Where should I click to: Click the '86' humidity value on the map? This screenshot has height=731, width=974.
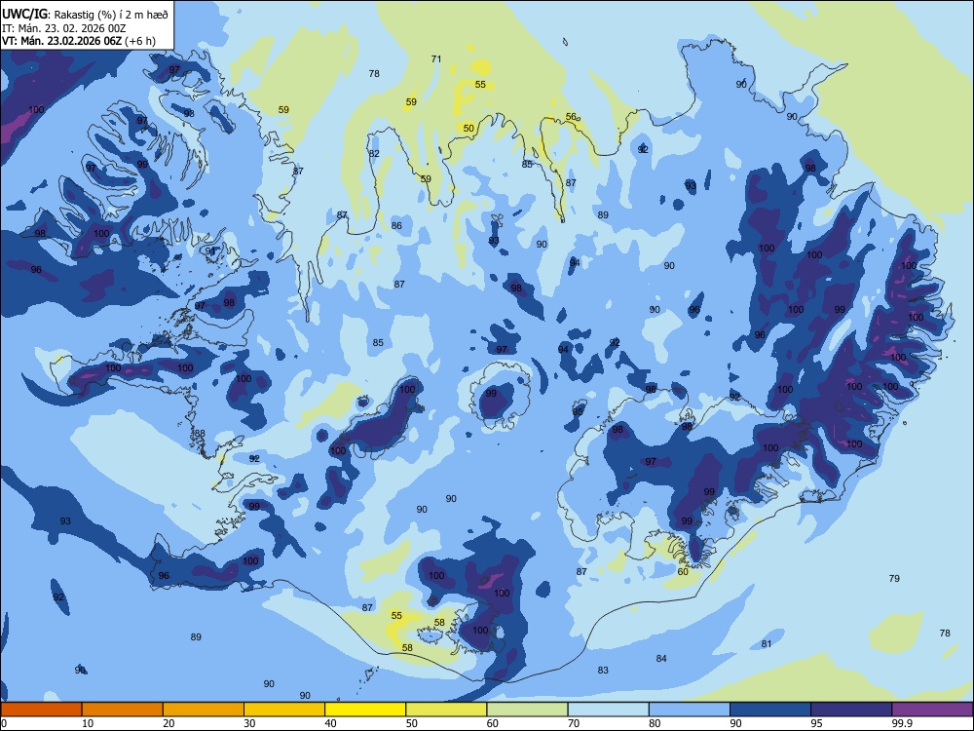point(396,226)
